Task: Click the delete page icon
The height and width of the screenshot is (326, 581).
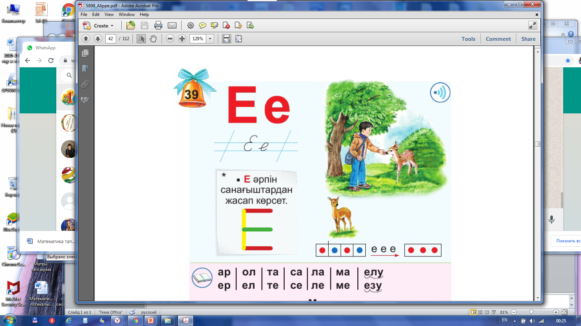Action: pyautogui.click(x=226, y=25)
